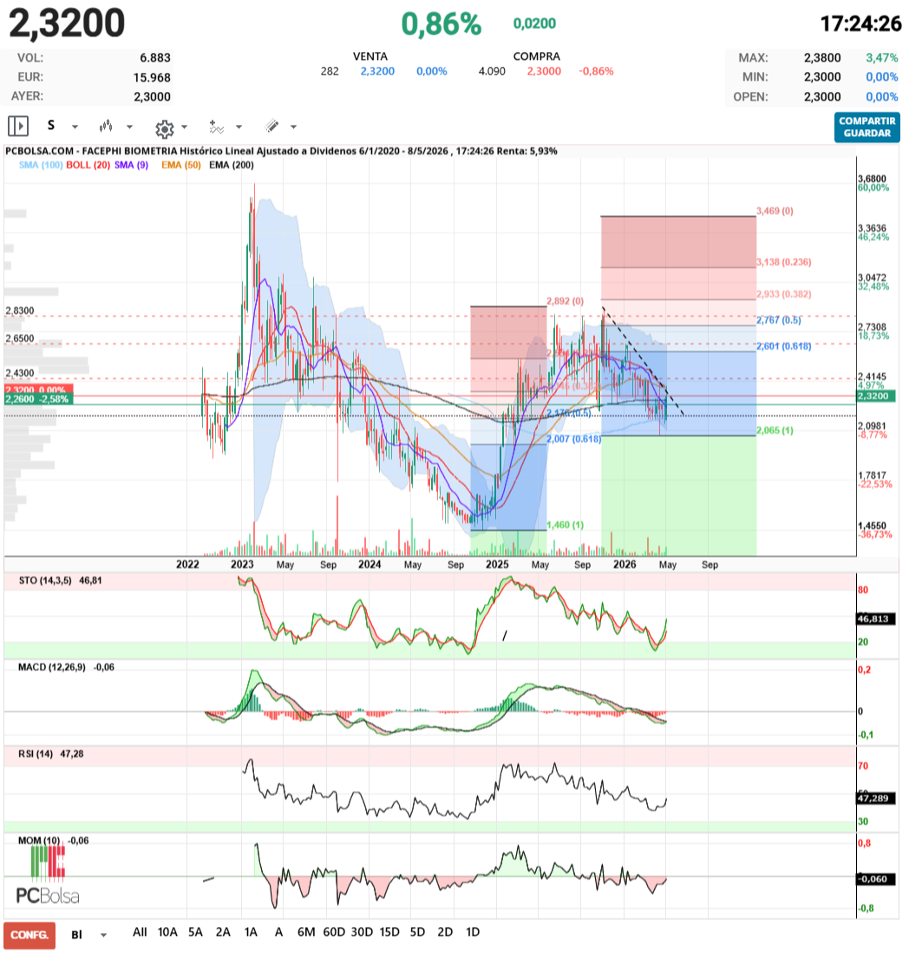Click the EMA (50) indicator label
The image size is (909, 954).
tap(180, 165)
